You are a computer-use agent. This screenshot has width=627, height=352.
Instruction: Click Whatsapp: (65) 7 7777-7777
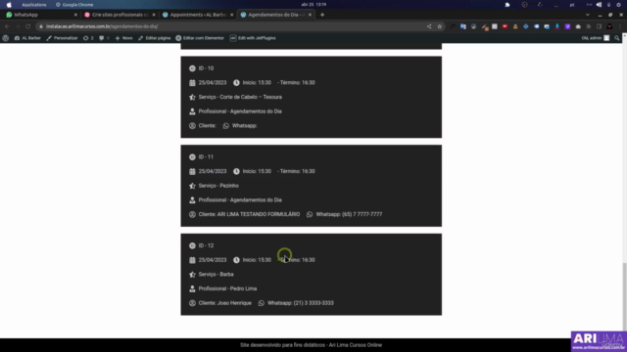point(349,214)
